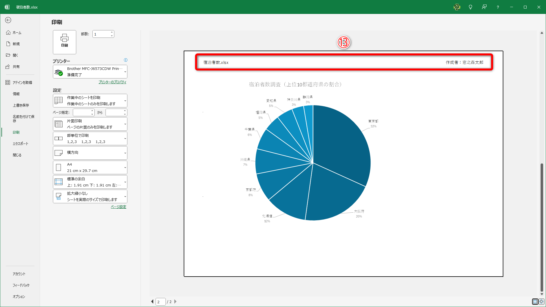Toggle zoom to page button at bottom right
Screen dimensions: 546x307
[541, 302]
